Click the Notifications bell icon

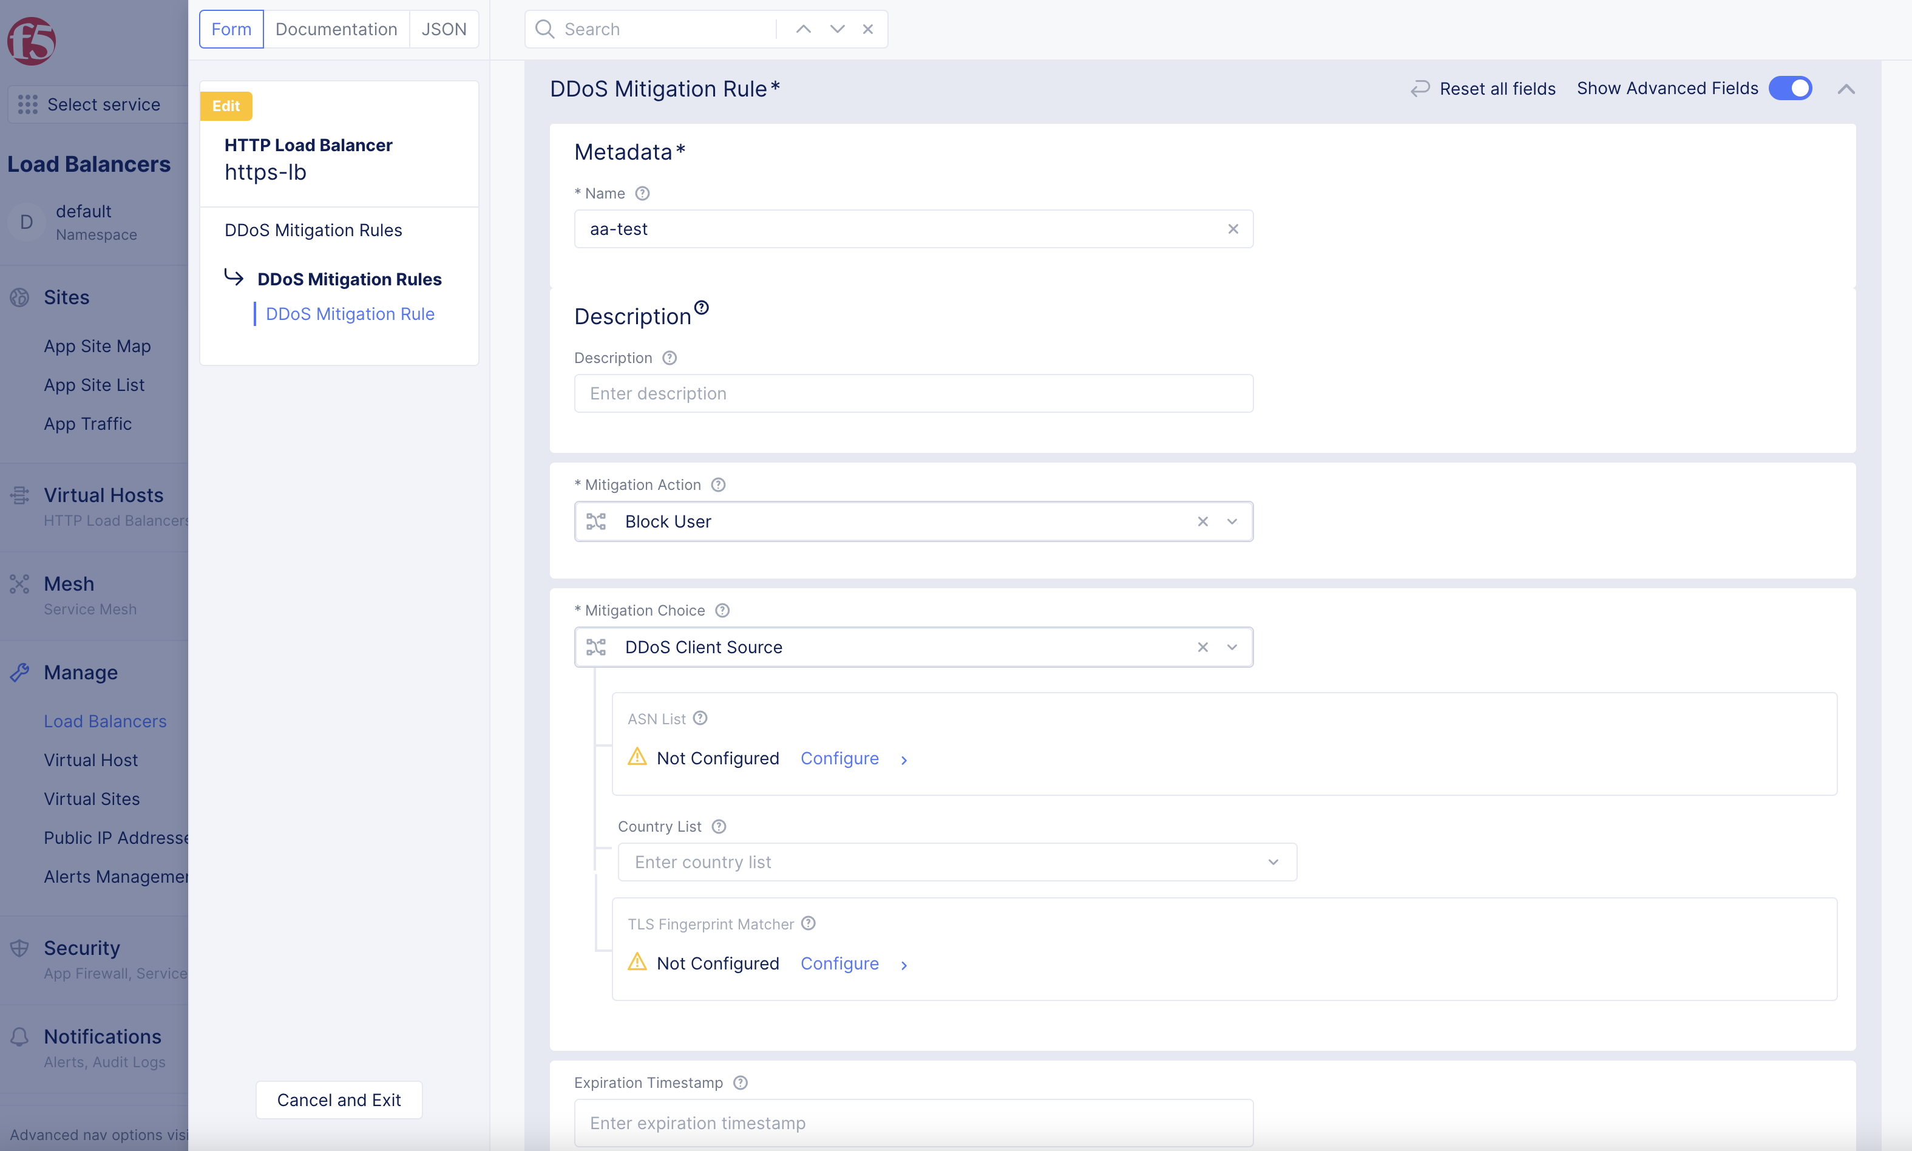click(19, 1036)
